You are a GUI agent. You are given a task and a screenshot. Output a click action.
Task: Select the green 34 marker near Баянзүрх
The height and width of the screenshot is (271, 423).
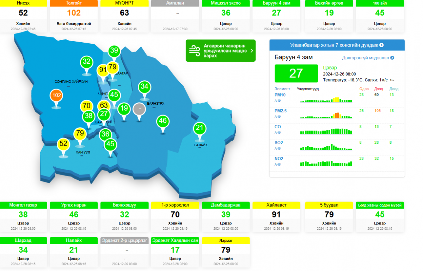[x=144, y=87]
